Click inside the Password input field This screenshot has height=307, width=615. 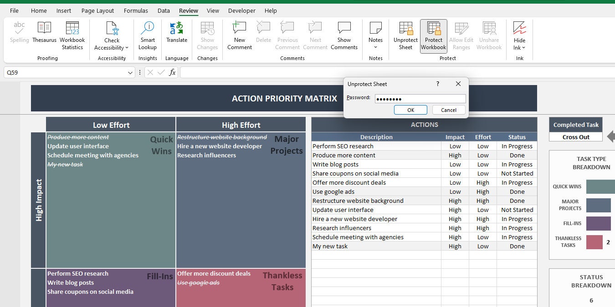(x=419, y=98)
